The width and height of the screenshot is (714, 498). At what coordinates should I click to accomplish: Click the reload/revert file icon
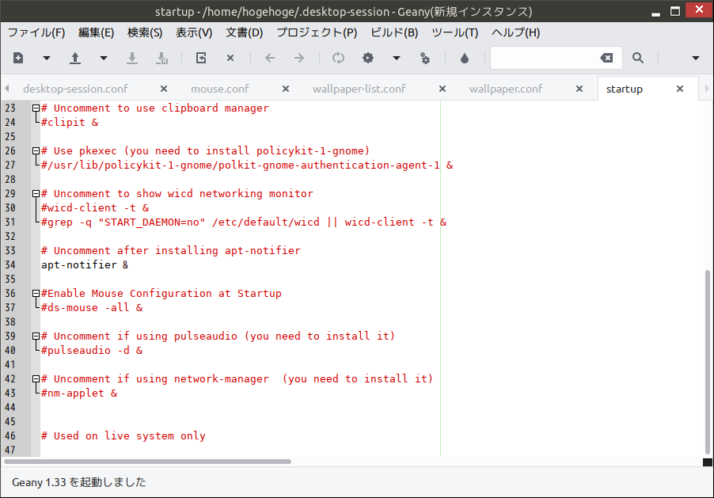tap(201, 58)
